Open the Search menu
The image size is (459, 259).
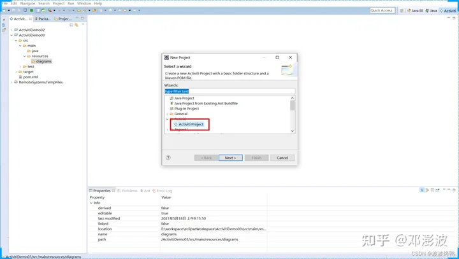point(44,4)
